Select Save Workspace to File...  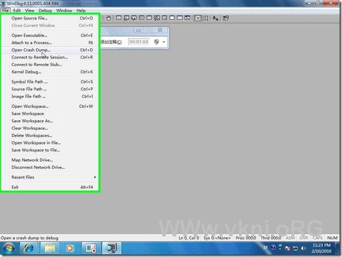50,150
